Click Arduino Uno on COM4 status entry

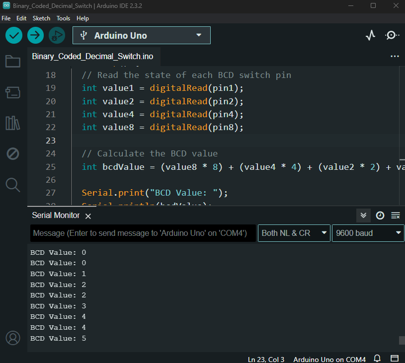point(329,360)
